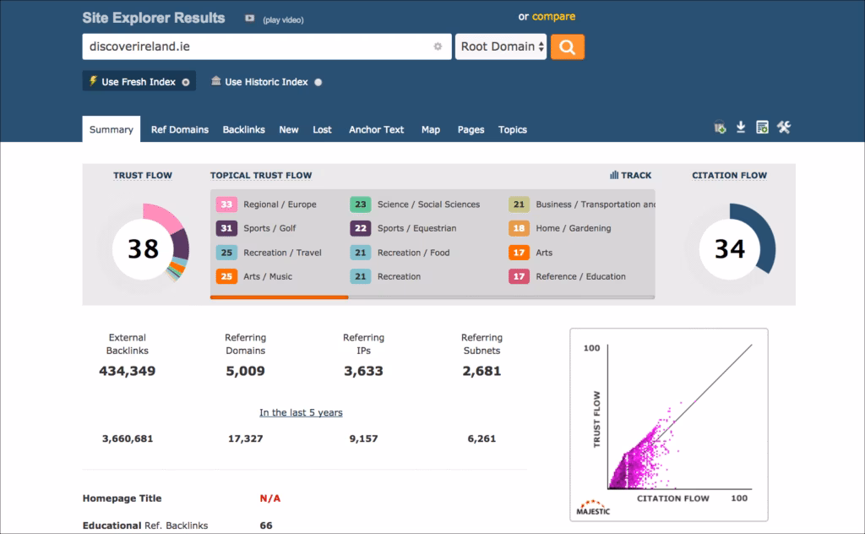The height and width of the screenshot is (534, 865).
Task: Select the Use Fresh Index radio button
Action: (x=187, y=81)
